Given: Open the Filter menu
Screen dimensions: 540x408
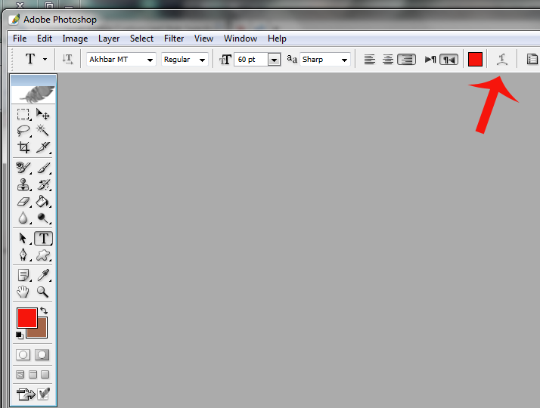Looking at the screenshot, I should [174, 39].
